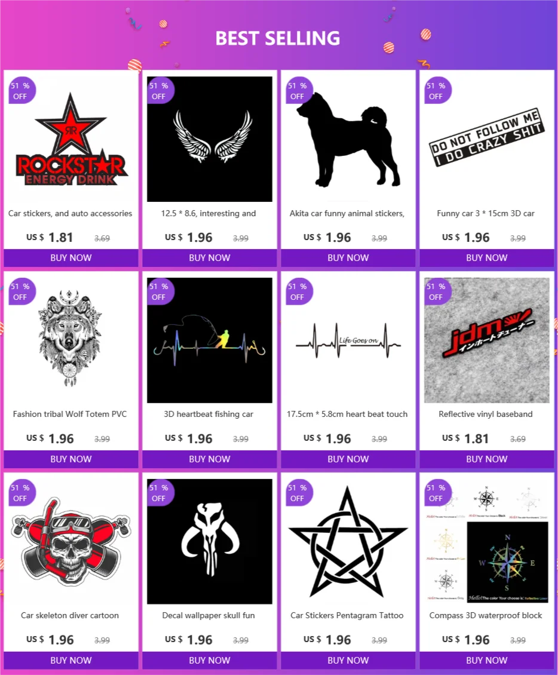
Task: Click Buy Now for Reflective vinyl baseband
Action: click(x=487, y=459)
